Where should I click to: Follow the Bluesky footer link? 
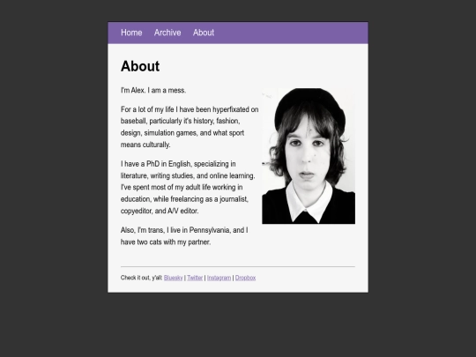pos(174,278)
